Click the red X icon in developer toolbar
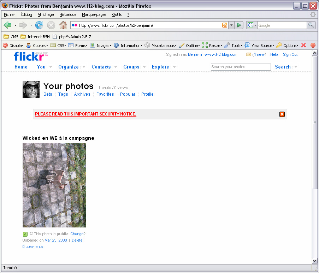 (x=303, y=45)
